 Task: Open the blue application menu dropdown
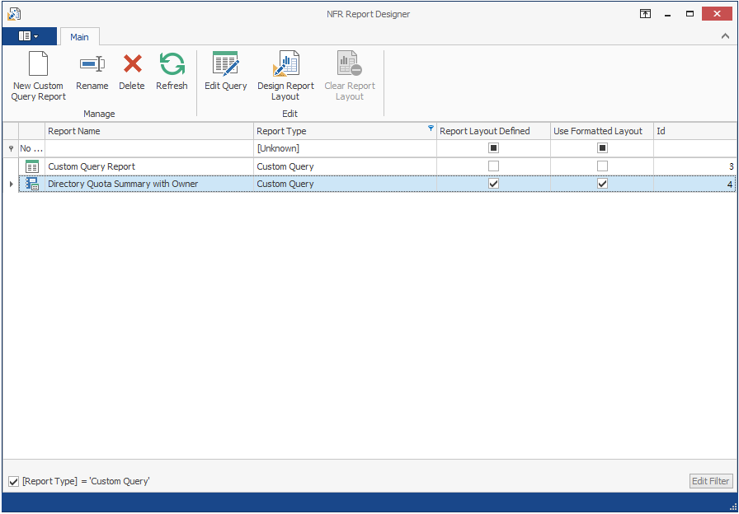(29, 36)
